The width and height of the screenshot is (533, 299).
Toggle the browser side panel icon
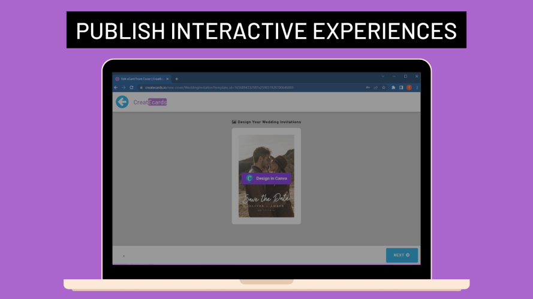pyautogui.click(x=401, y=87)
